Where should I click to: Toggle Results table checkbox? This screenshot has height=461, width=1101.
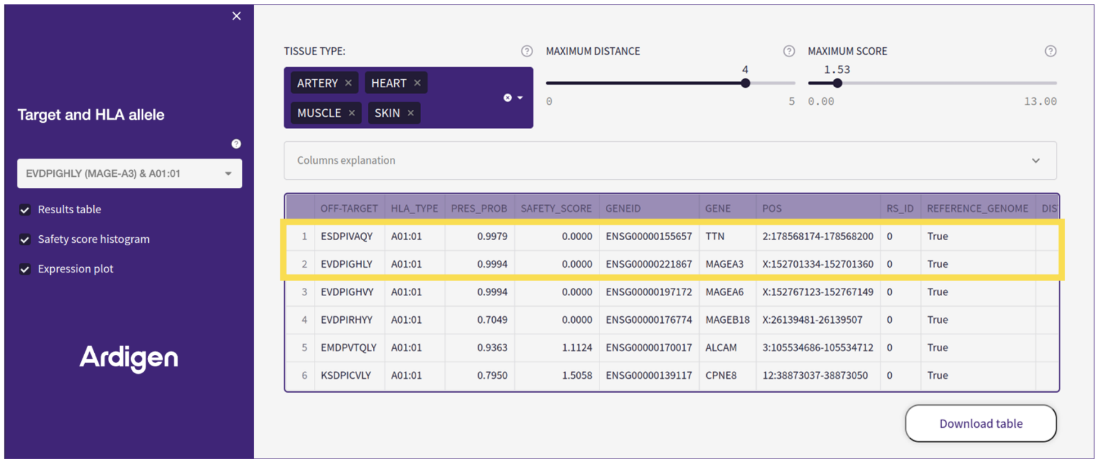pos(25,210)
